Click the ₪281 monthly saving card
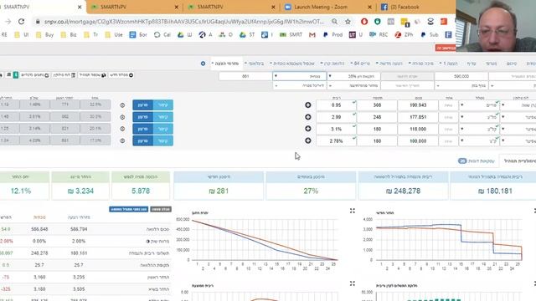Viewport: 536px width, 301px height. (x=219, y=186)
